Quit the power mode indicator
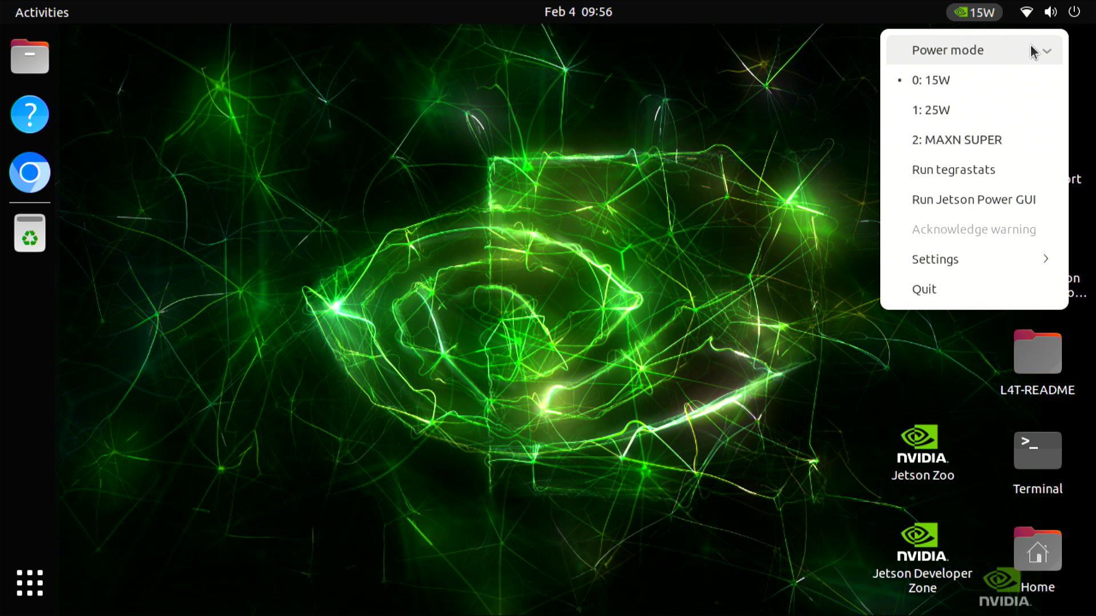This screenshot has width=1096, height=616. pos(974,289)
